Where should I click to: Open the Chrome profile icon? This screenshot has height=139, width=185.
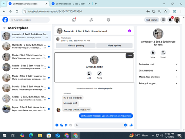click(x=174, y=11)
